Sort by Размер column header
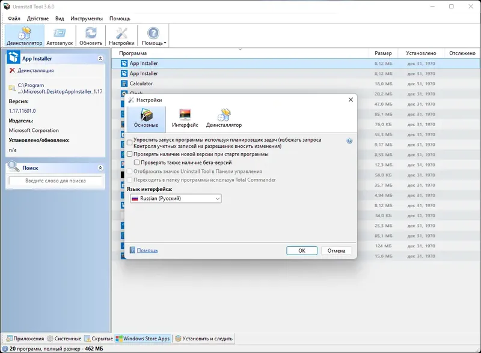This screenshot has width=481, height=353. point(383,53)
